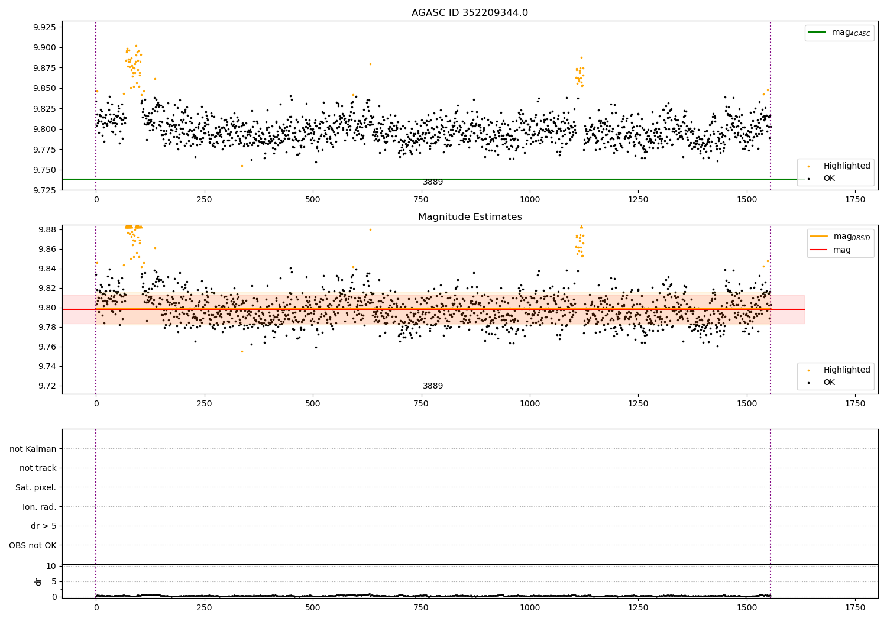This screenshot has height=621, width=887.
Task: Click the '1000' x-tick under the top plot
Action: (x=530, y=200)
